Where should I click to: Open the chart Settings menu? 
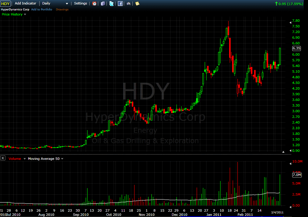click(81, 3)
